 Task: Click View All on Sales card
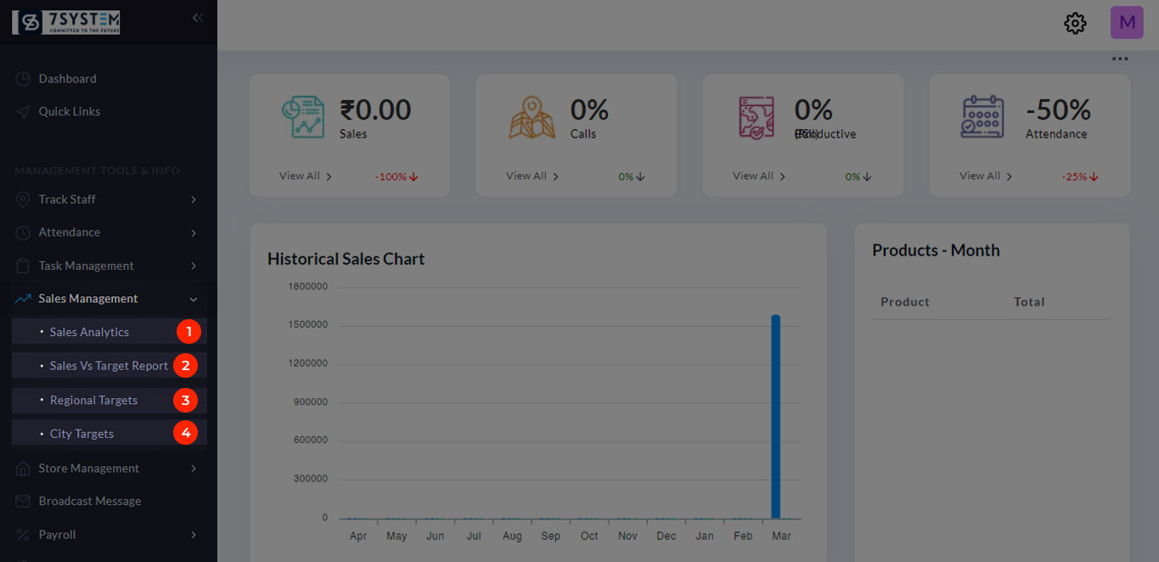(x=305, y=176)
